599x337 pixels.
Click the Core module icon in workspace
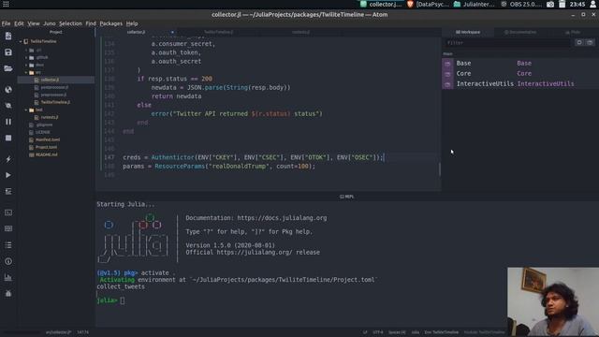point(447,74)
